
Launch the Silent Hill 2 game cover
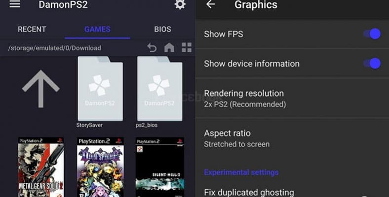point(160,167)
